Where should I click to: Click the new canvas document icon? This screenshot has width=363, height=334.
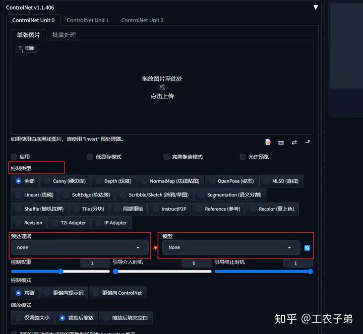point(268,142)
